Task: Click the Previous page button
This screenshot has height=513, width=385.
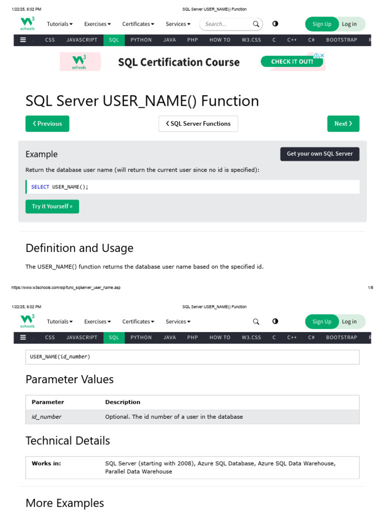Action: (x=47, y=124)
